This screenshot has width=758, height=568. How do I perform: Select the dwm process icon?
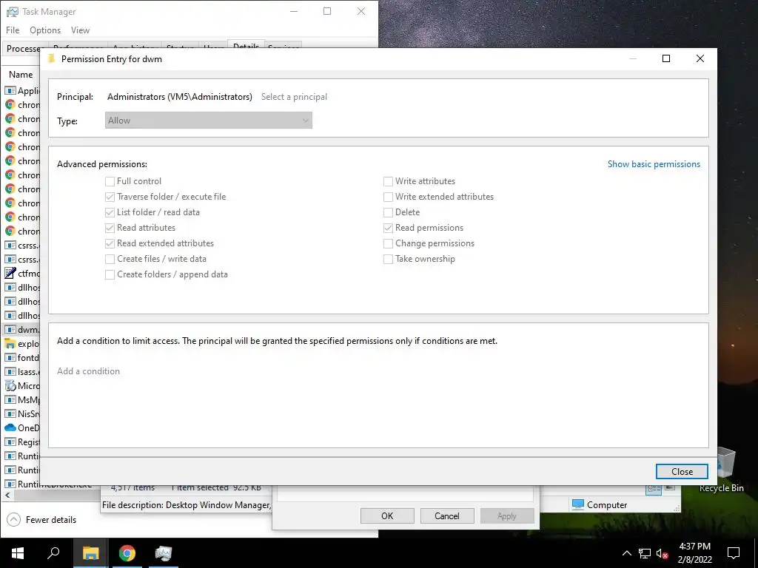10,330
